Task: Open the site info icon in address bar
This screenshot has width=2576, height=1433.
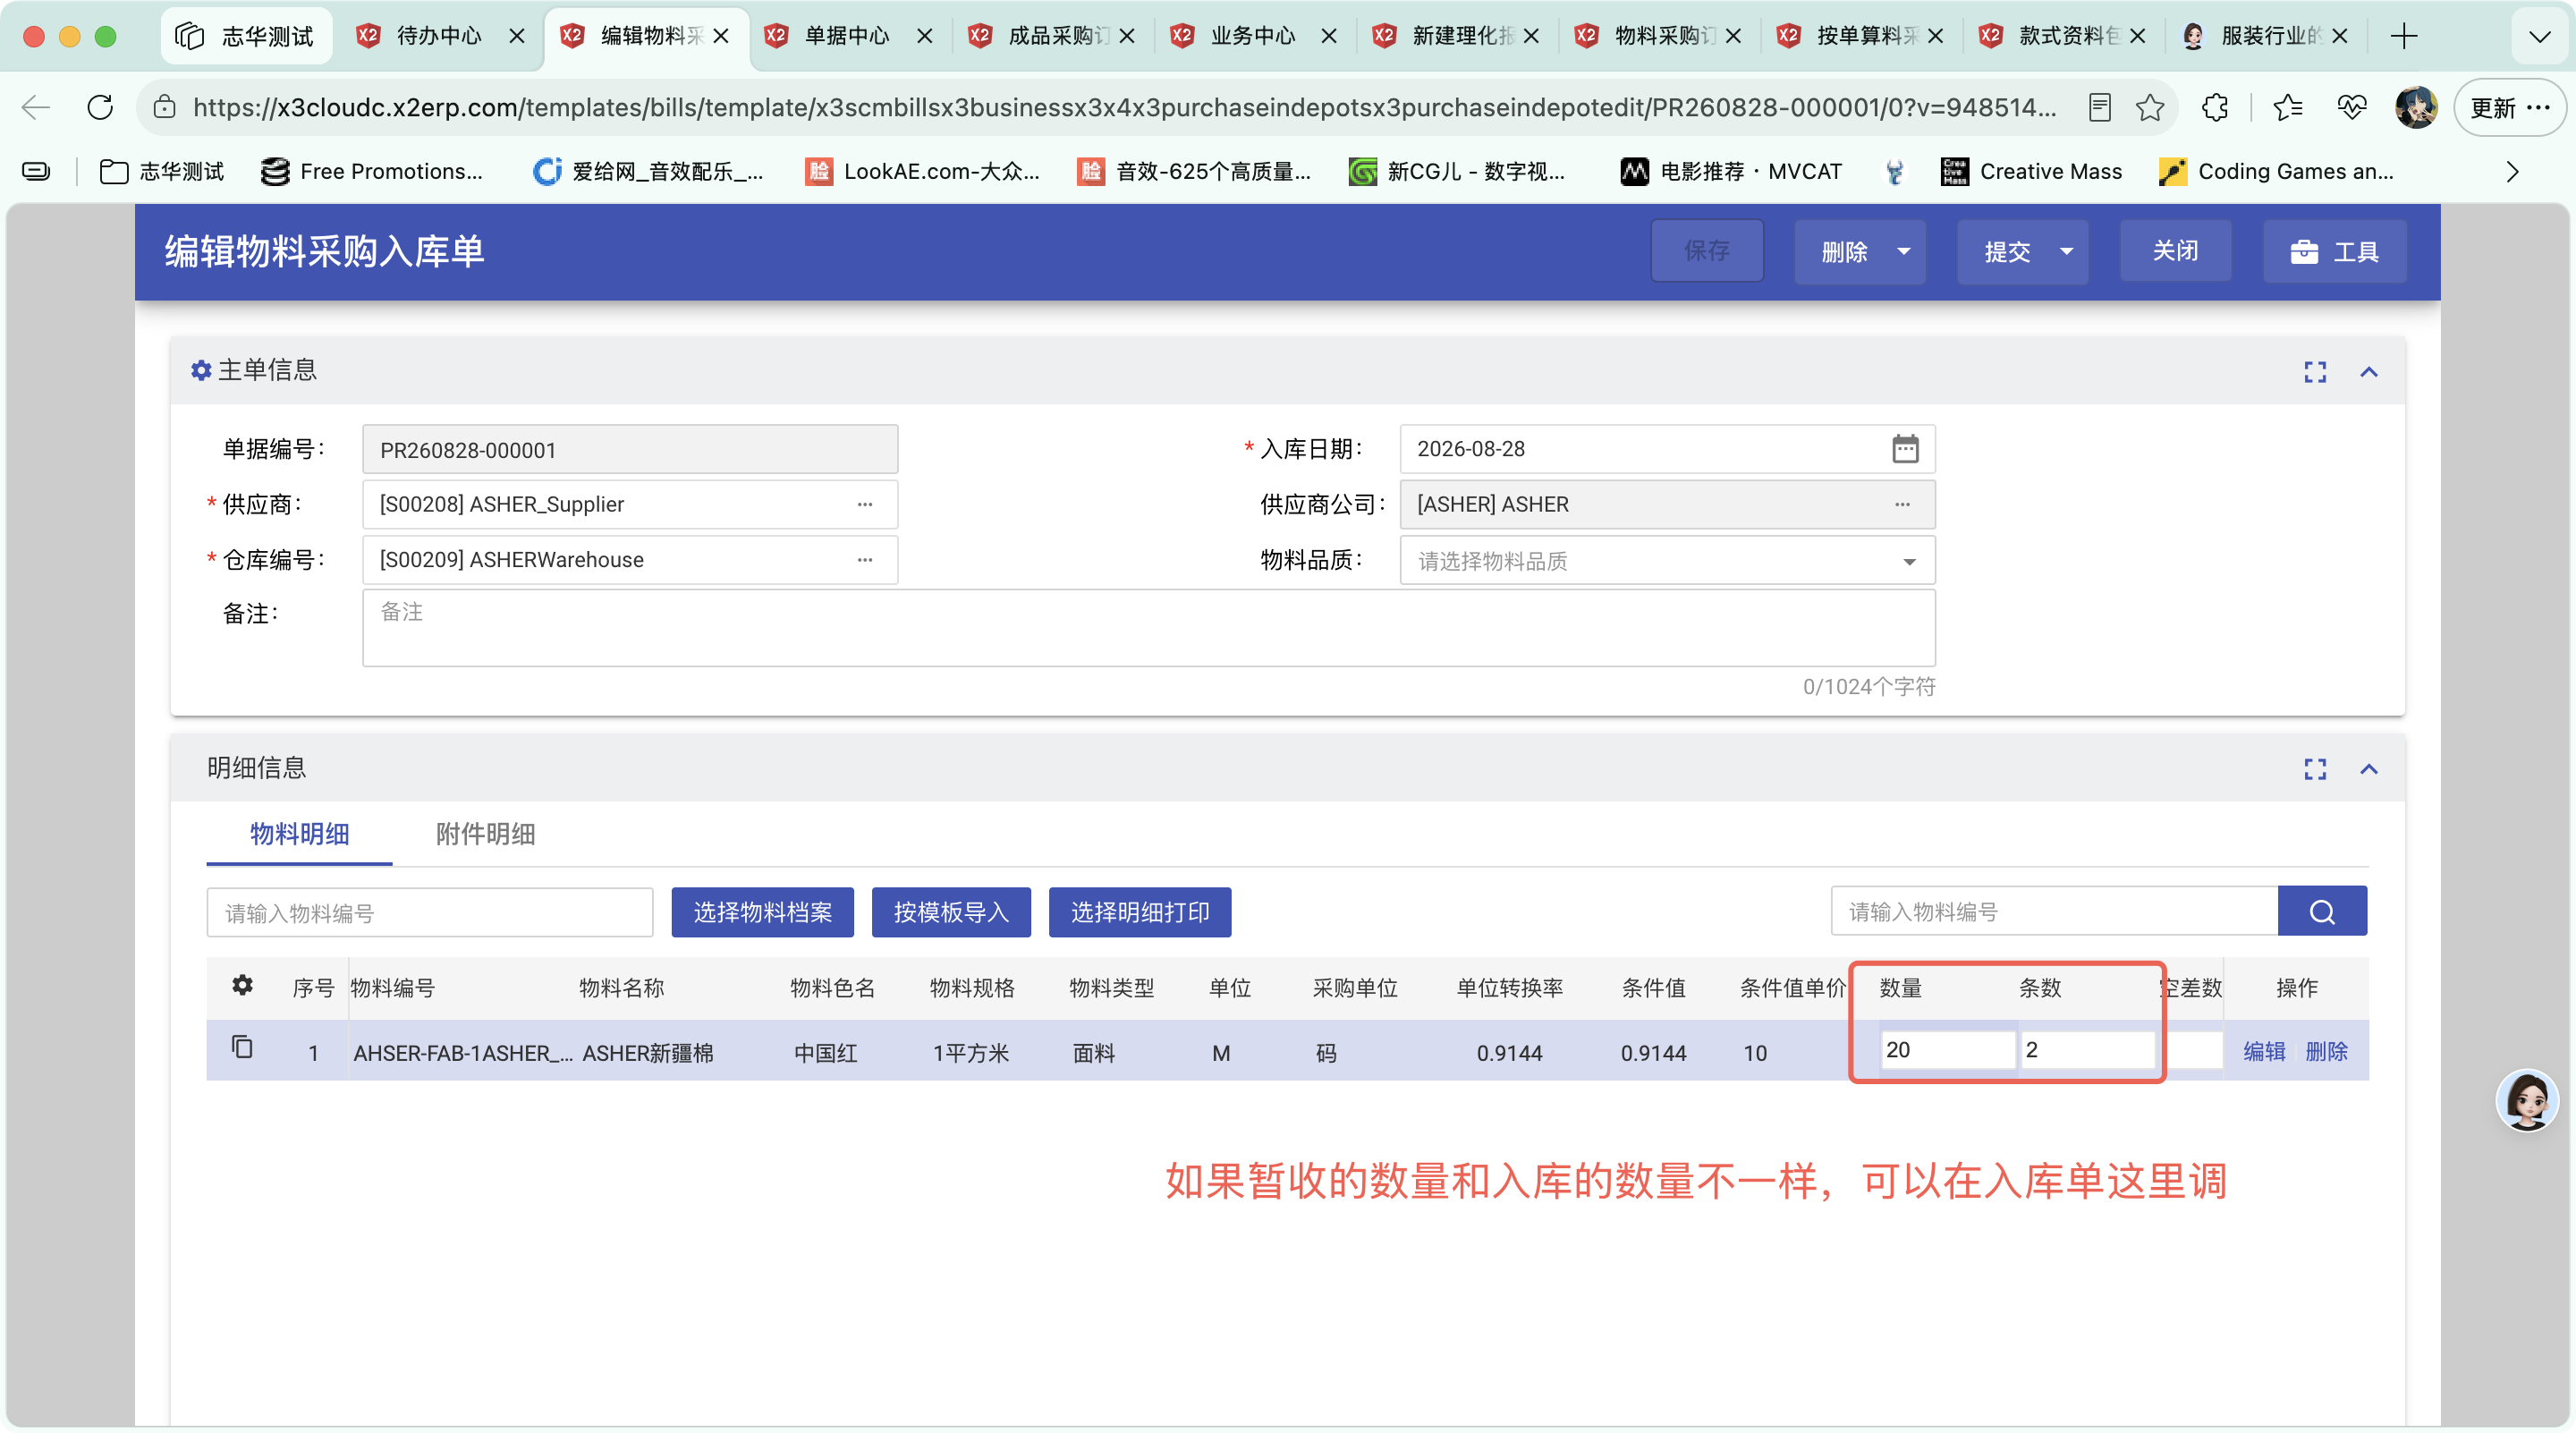Action: coord(164,107)
